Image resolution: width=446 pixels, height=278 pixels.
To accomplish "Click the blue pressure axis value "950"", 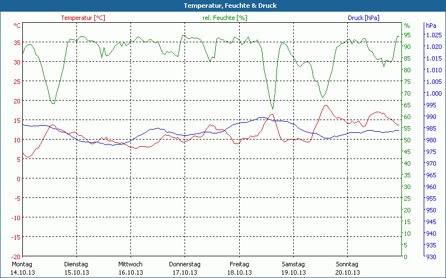I will pos(431,210).
